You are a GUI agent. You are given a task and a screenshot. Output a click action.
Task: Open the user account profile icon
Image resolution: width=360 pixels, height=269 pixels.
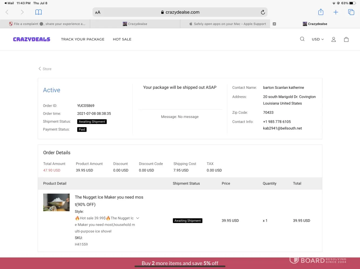tap(334, 39)
